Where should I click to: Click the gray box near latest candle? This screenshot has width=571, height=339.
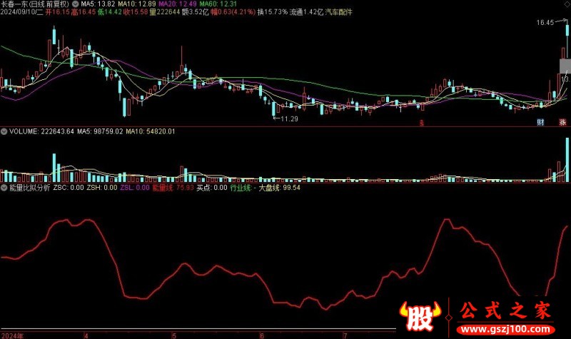pos(565,66)
